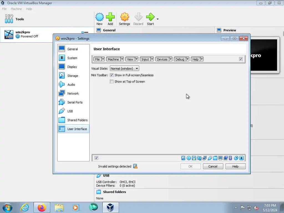
Task: Launch Internet Explorer from taskbar
Action: click(x=25, y=207)
